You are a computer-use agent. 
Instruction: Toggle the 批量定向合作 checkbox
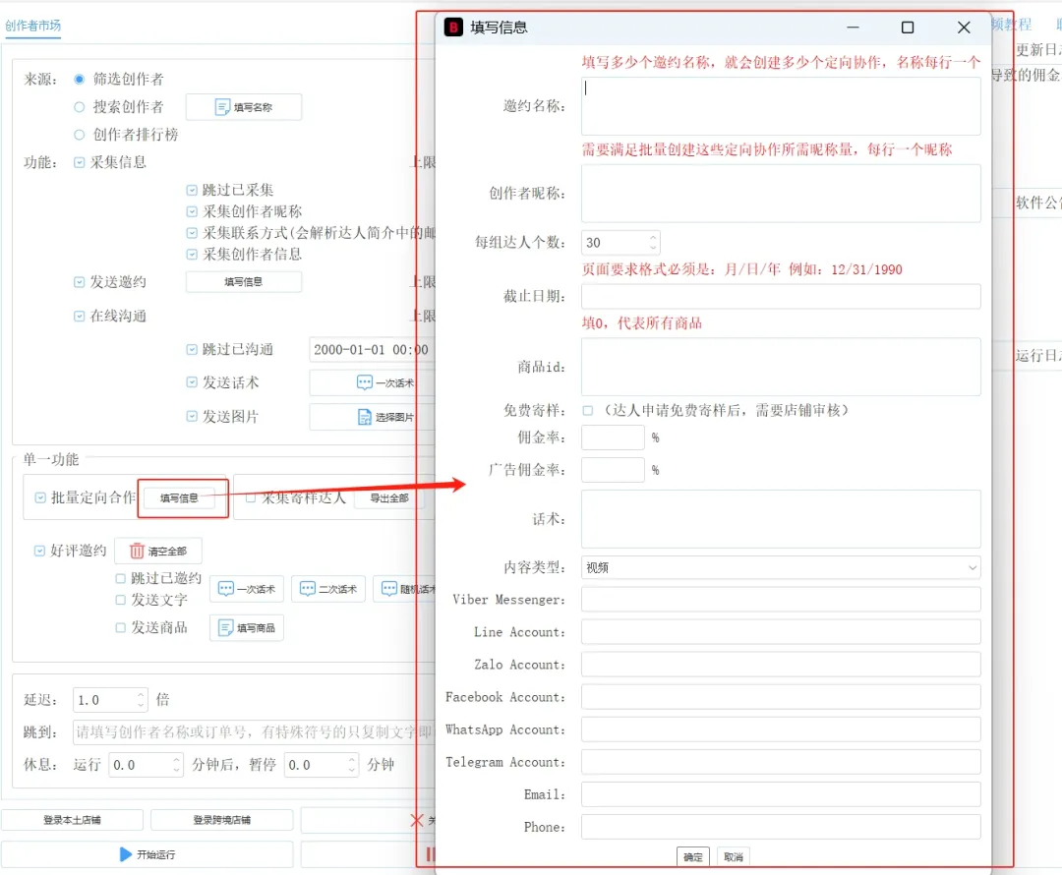pos(40,497)
